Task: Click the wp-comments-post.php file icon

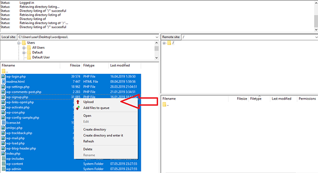Action: [x=3, y=92]
